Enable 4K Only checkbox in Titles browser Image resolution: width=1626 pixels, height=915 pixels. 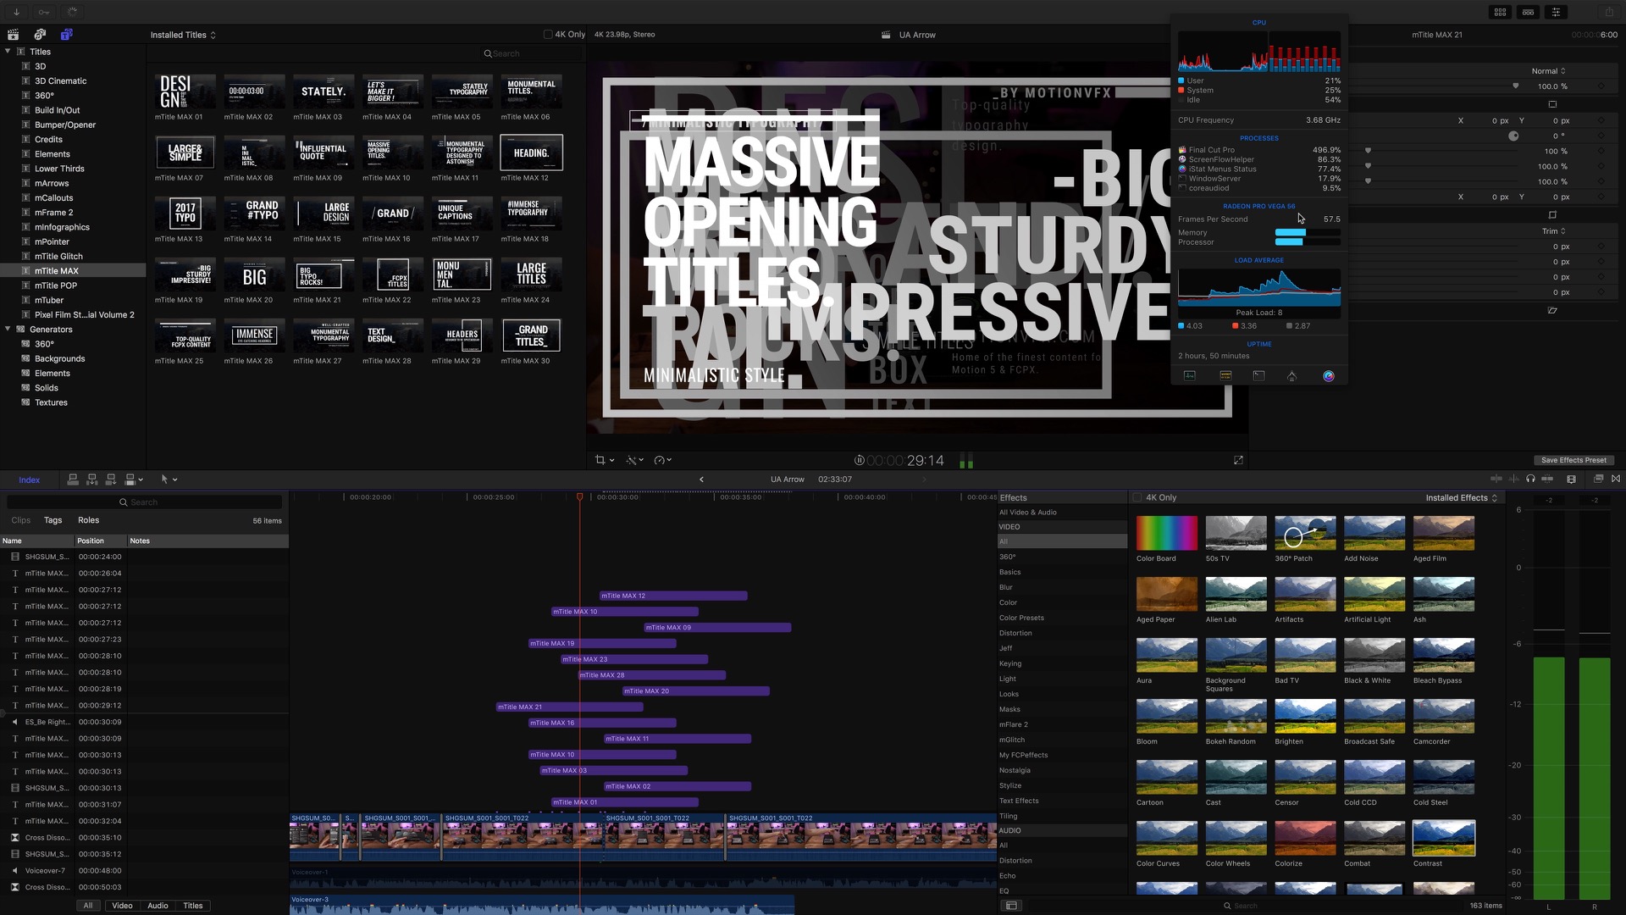(x=548, y=35)
